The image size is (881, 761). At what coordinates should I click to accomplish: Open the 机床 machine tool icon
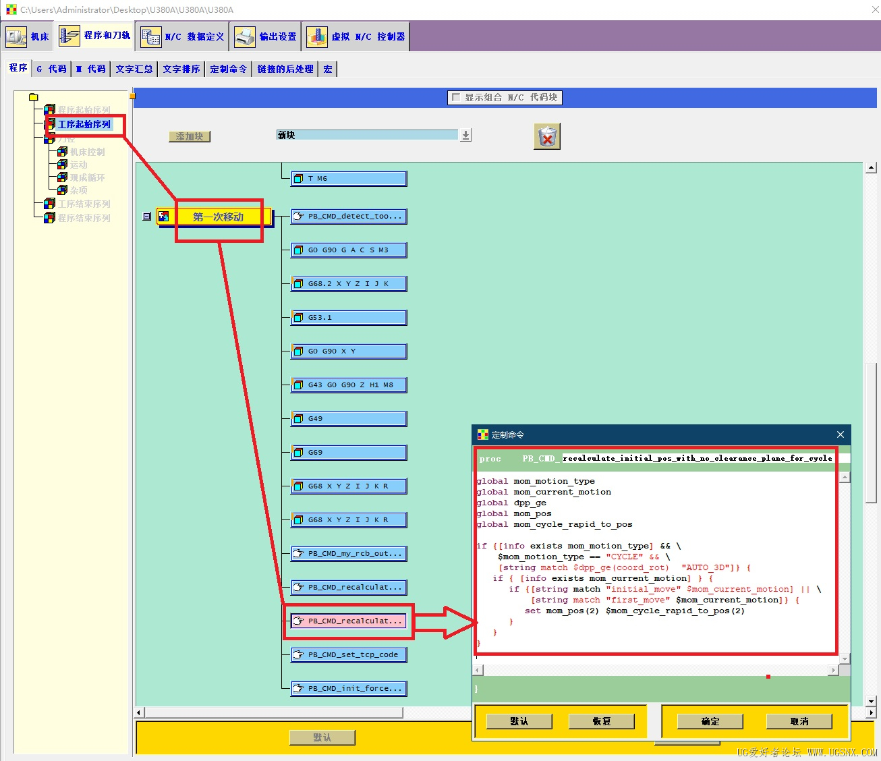pyautogui.click(x=16, y=36)
